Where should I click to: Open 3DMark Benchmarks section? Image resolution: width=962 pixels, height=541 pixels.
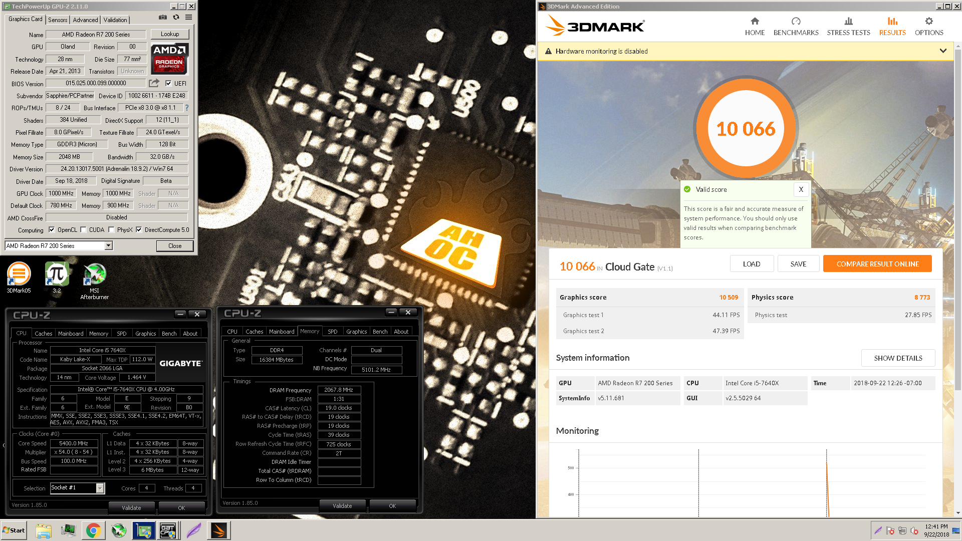coord(796,27)
